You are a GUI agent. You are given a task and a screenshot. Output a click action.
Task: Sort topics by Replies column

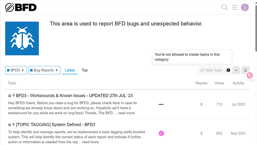[x=201, y=83]
